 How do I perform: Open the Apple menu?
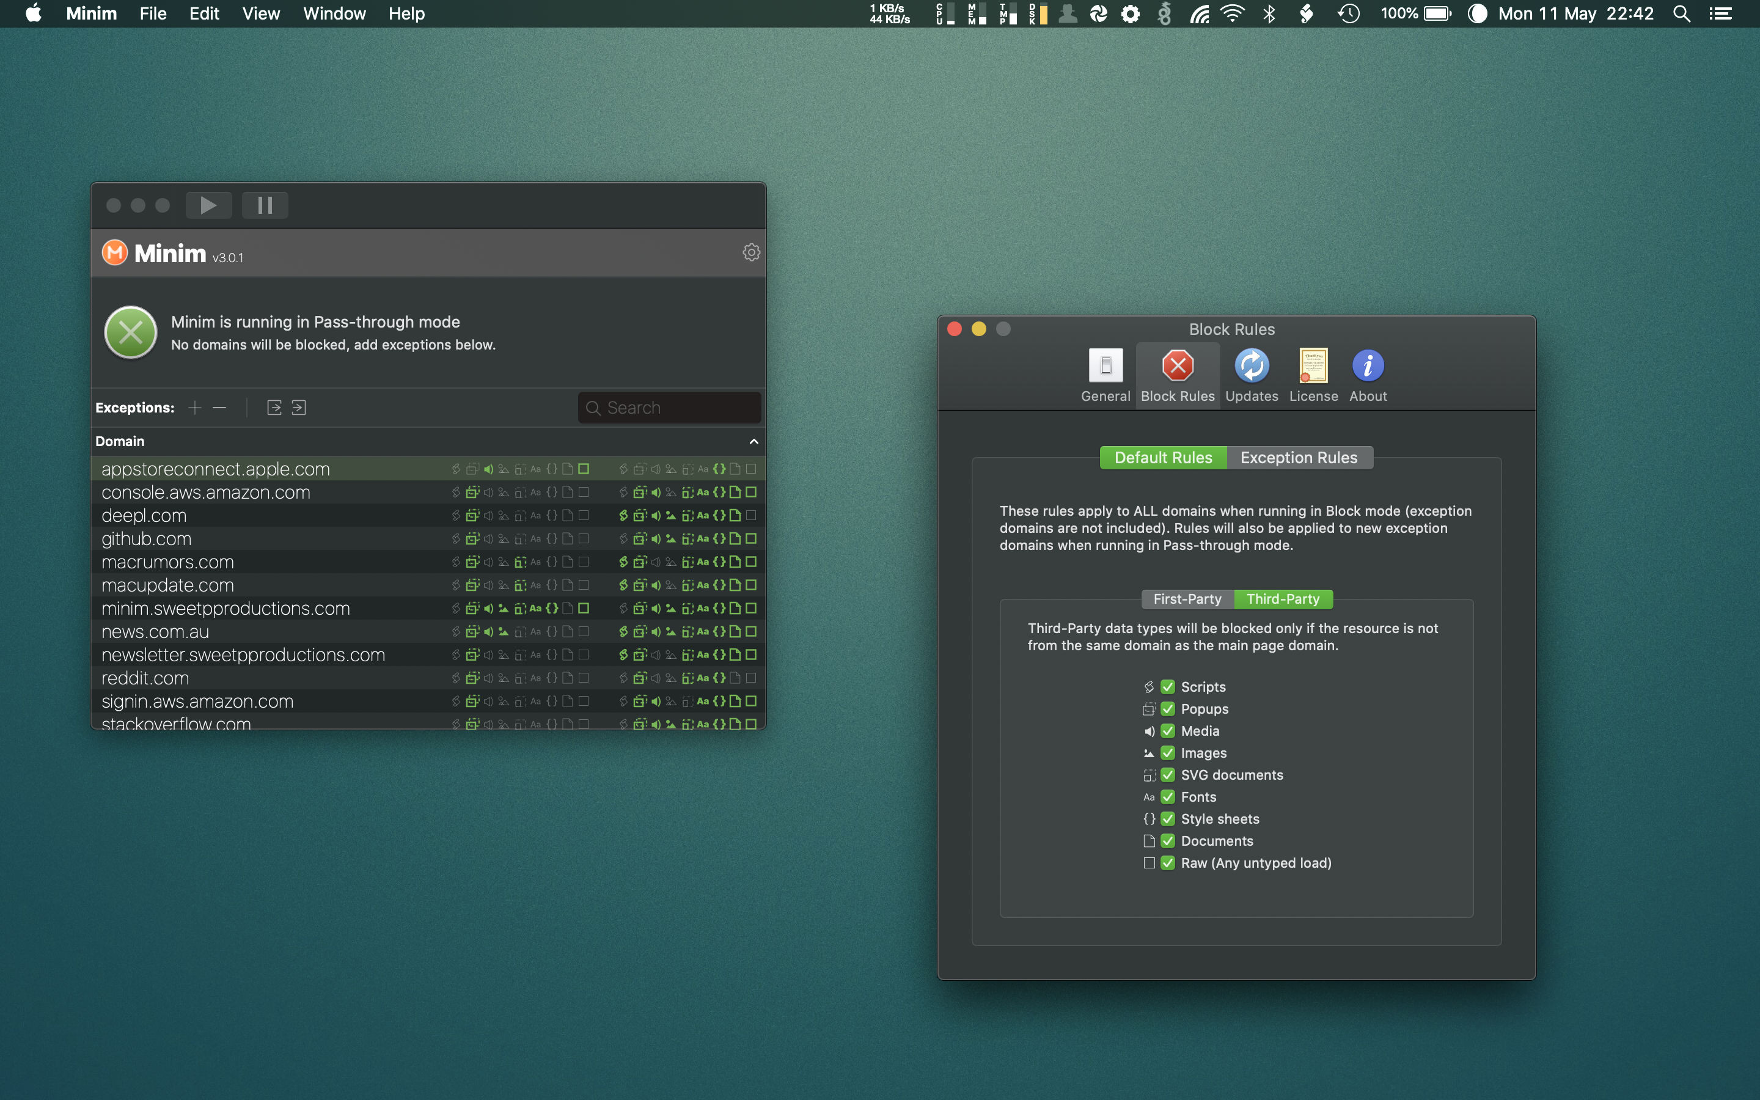(34, 13)
